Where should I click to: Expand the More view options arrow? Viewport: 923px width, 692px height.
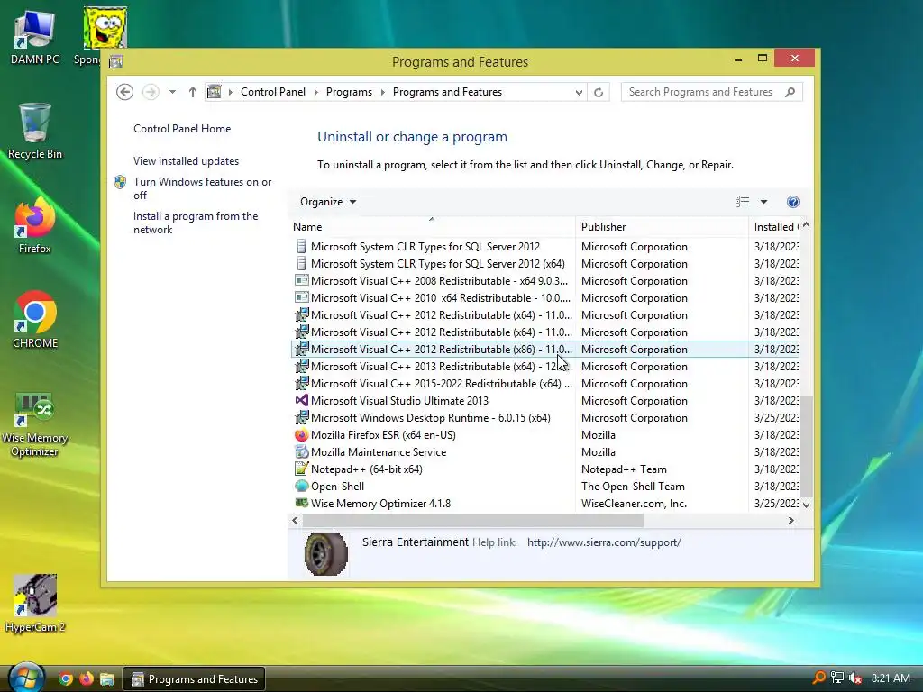click(x=763, y=202)
